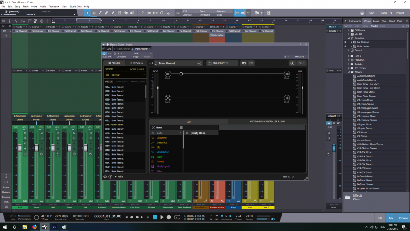Click the Stop button in transport
Viewport: 410px width, 231px height.
155,217
